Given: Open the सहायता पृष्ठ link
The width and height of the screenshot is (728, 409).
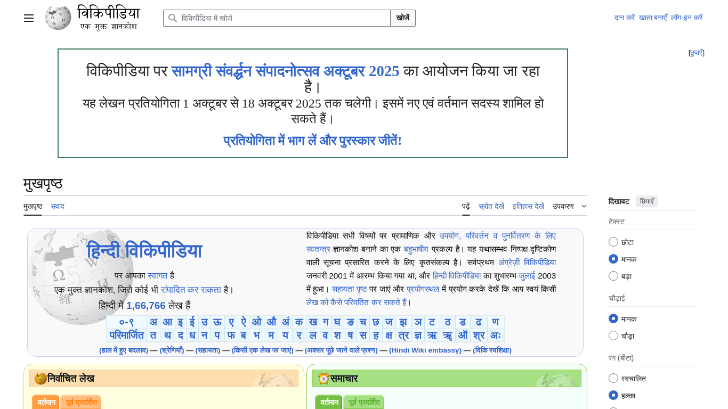Looking at the screenshot, I should point(349,289).
